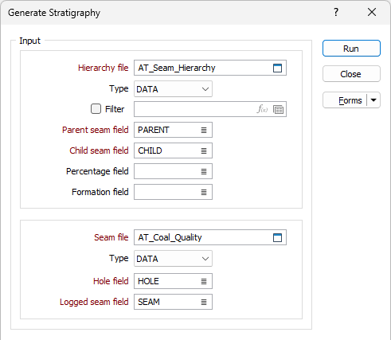Screen dimensions: 391x340
Task: Open field list for Percentage field
Action: tap(204, 171)
